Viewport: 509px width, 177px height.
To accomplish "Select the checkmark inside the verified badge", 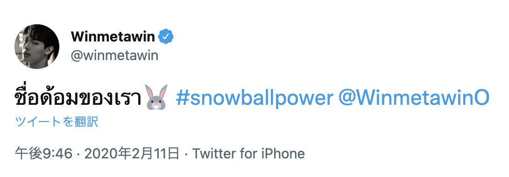I will coord(166,37).
